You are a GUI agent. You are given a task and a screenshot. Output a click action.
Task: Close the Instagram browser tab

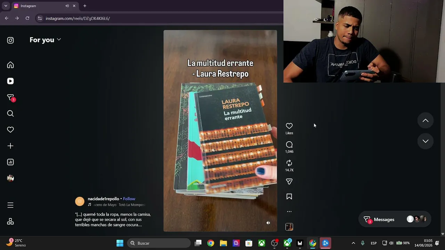coord(74,6)
